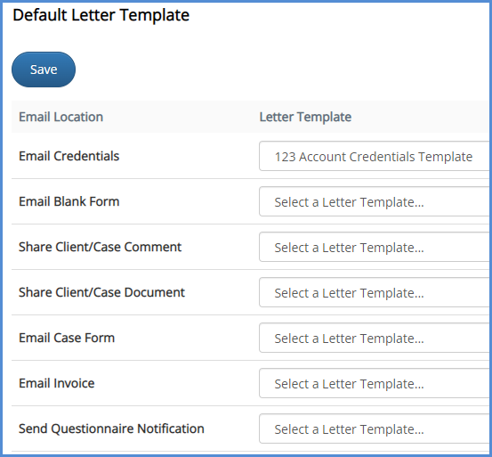The height and width of the screenshot is (457, 492).
Task: Click the Default Letter Template heading
Action: 101,15
